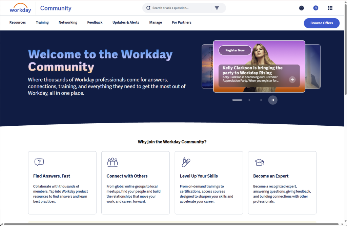Click the horizontal scrollbar at bottom
The width and height of the screenshot is (347, 226).
171,224
